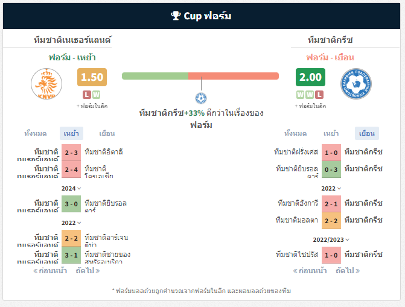Viewport: 405px width, 307px height.
Task: Click the Greece federation crest logo
Action: click(x=356, y=84)
